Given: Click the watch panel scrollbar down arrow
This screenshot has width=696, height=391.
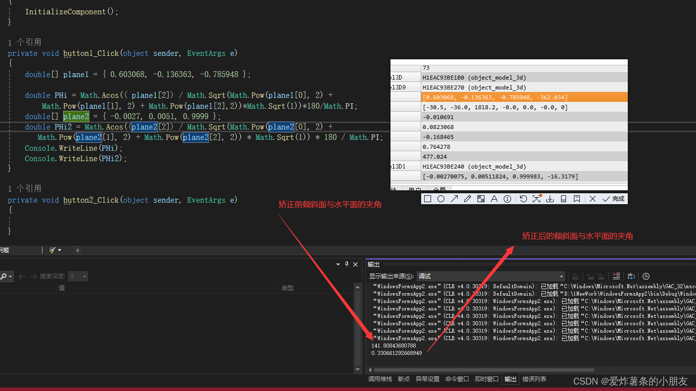Looking at the screenshot, I should click(x=358, y=369).
